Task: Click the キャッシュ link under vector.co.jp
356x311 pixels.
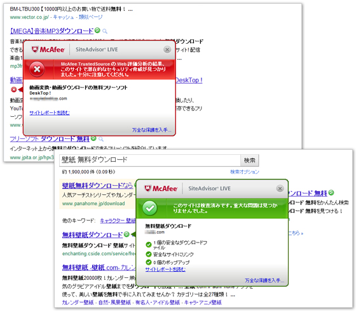Action: [x=64, y=17]
